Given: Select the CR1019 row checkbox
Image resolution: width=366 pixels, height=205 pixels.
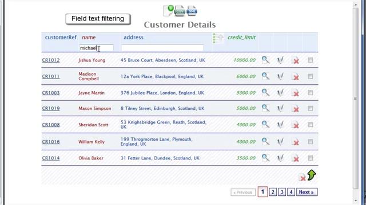Looking at the screenshot, I should coord(310,108).
